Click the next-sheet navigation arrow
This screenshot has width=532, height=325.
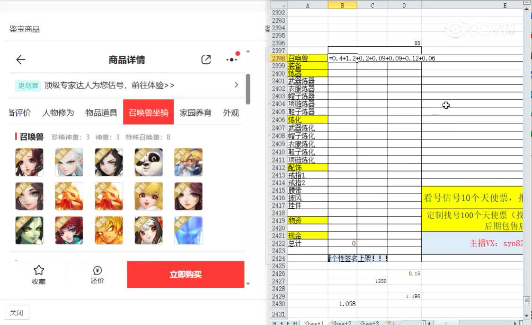(x=288, y=323)
